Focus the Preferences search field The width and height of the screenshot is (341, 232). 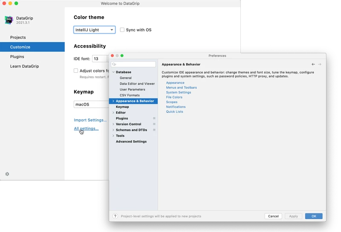point(133,64)
